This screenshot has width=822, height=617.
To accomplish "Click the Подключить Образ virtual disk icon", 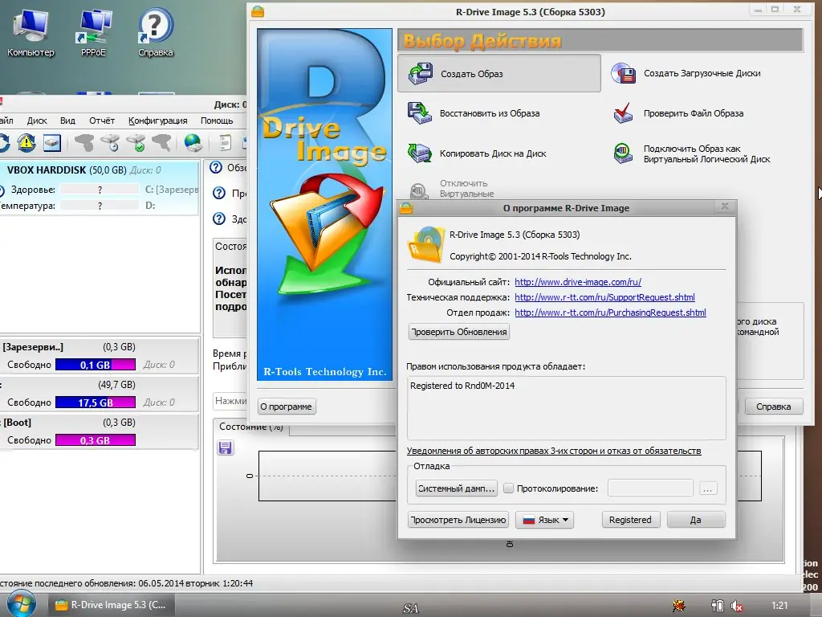I will 623,153.
